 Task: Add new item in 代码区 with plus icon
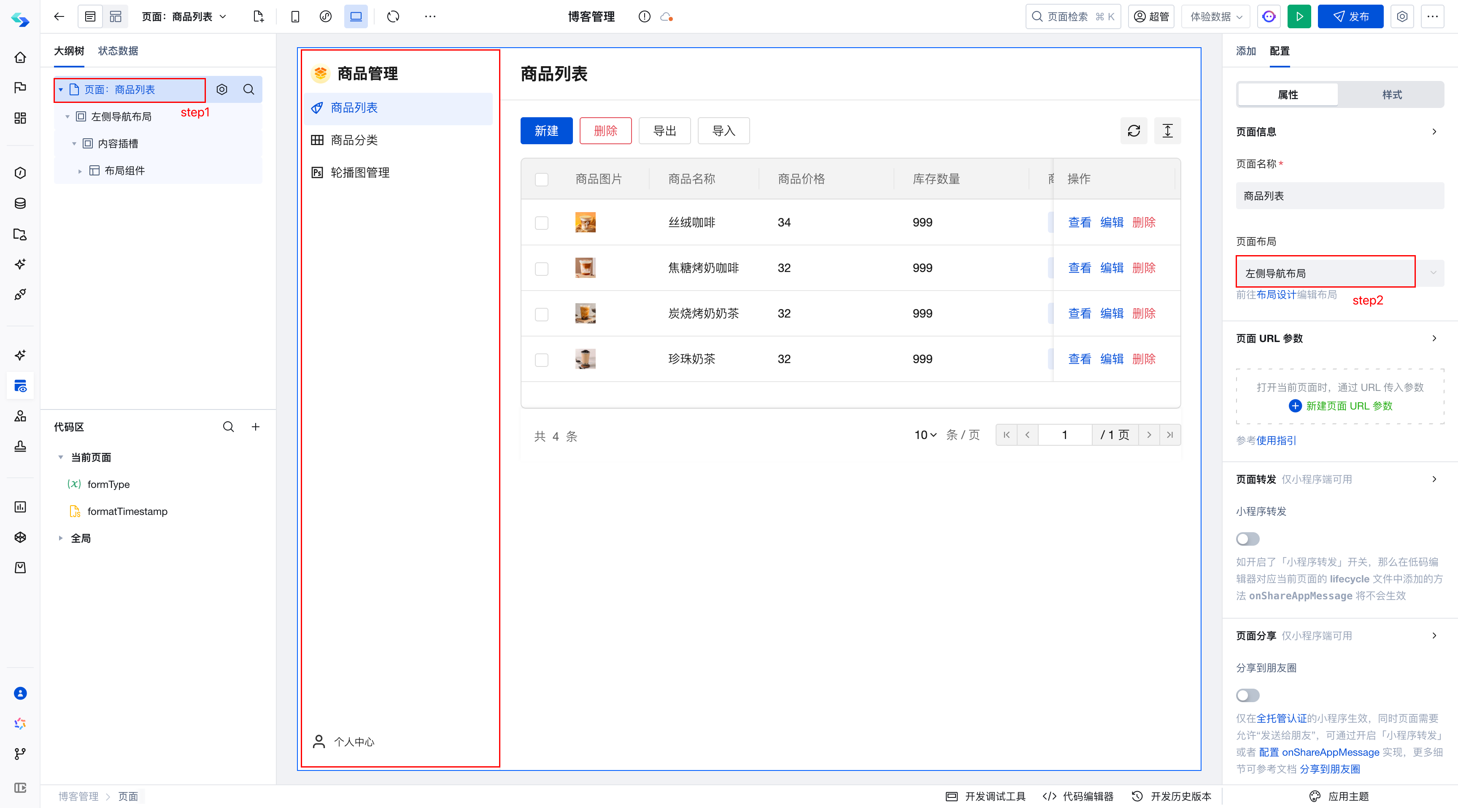coord(256,427)
